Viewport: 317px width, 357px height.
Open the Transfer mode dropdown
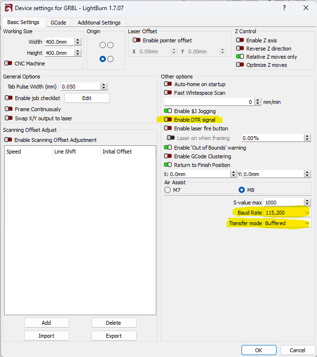[x=287, y=223]
